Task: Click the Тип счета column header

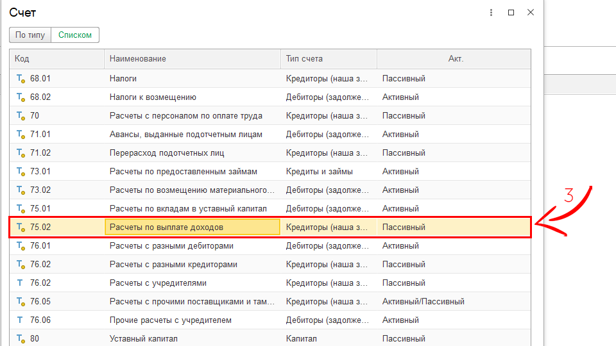Action: [329, 59]
